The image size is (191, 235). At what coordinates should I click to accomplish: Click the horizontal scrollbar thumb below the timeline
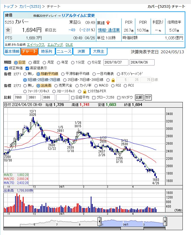[132, 228]
